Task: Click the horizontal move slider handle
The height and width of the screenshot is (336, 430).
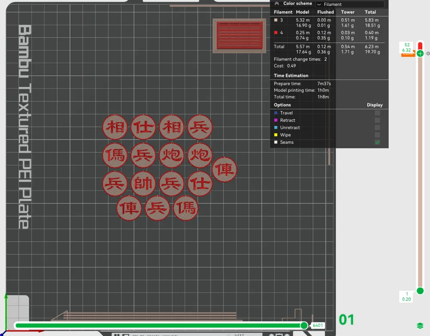Action: pyautogui.click(x=304, y=325)
